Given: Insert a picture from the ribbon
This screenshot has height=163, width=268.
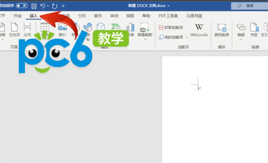Looking at the screenshot, I should (x=62, y=30).
